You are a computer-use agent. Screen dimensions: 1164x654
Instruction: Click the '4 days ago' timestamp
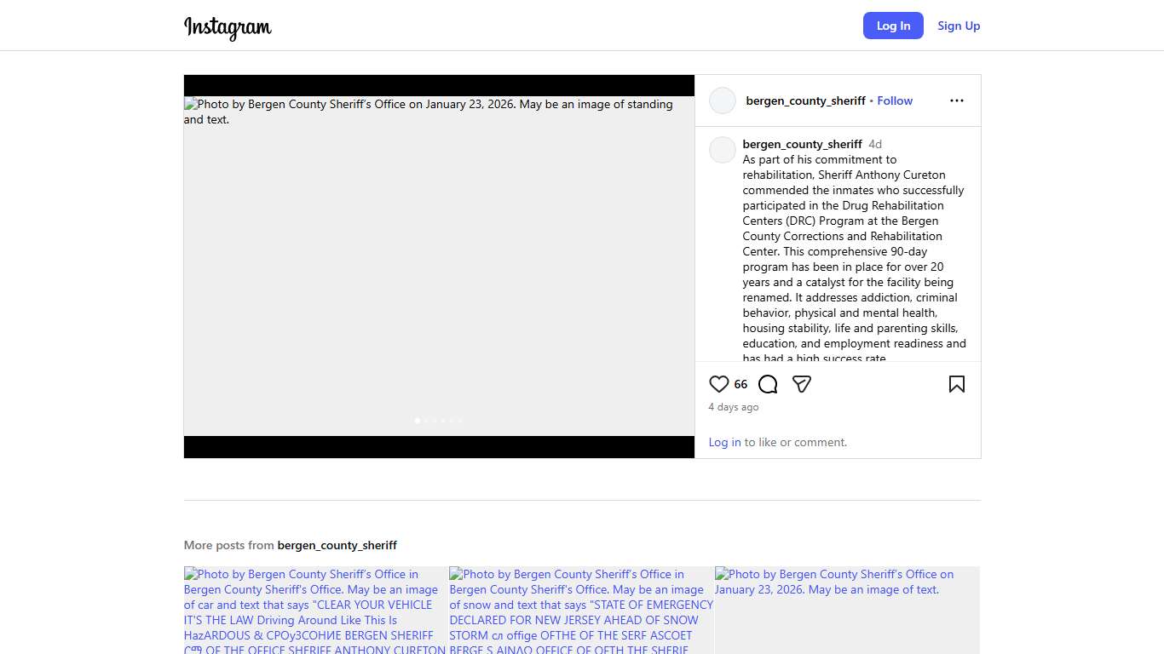(733, 407)
